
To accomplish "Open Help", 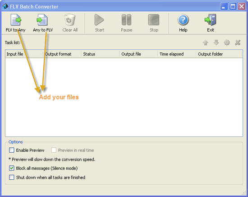I will 183,23.
